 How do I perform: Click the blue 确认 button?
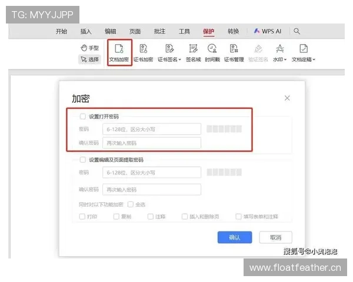[235, 237]
